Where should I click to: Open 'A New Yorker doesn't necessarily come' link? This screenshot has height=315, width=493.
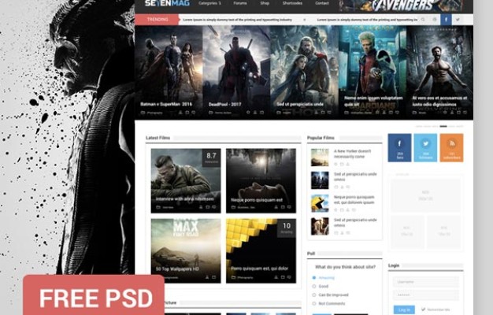tap(353, 154)
